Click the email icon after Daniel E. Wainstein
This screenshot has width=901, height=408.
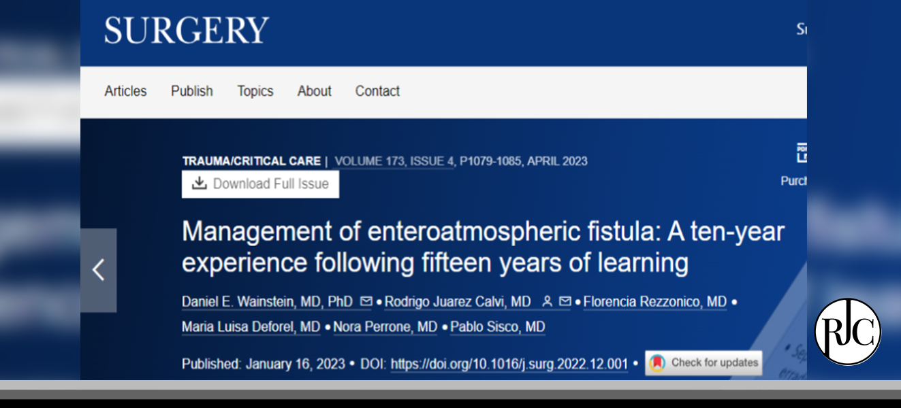tap(366, 301)
